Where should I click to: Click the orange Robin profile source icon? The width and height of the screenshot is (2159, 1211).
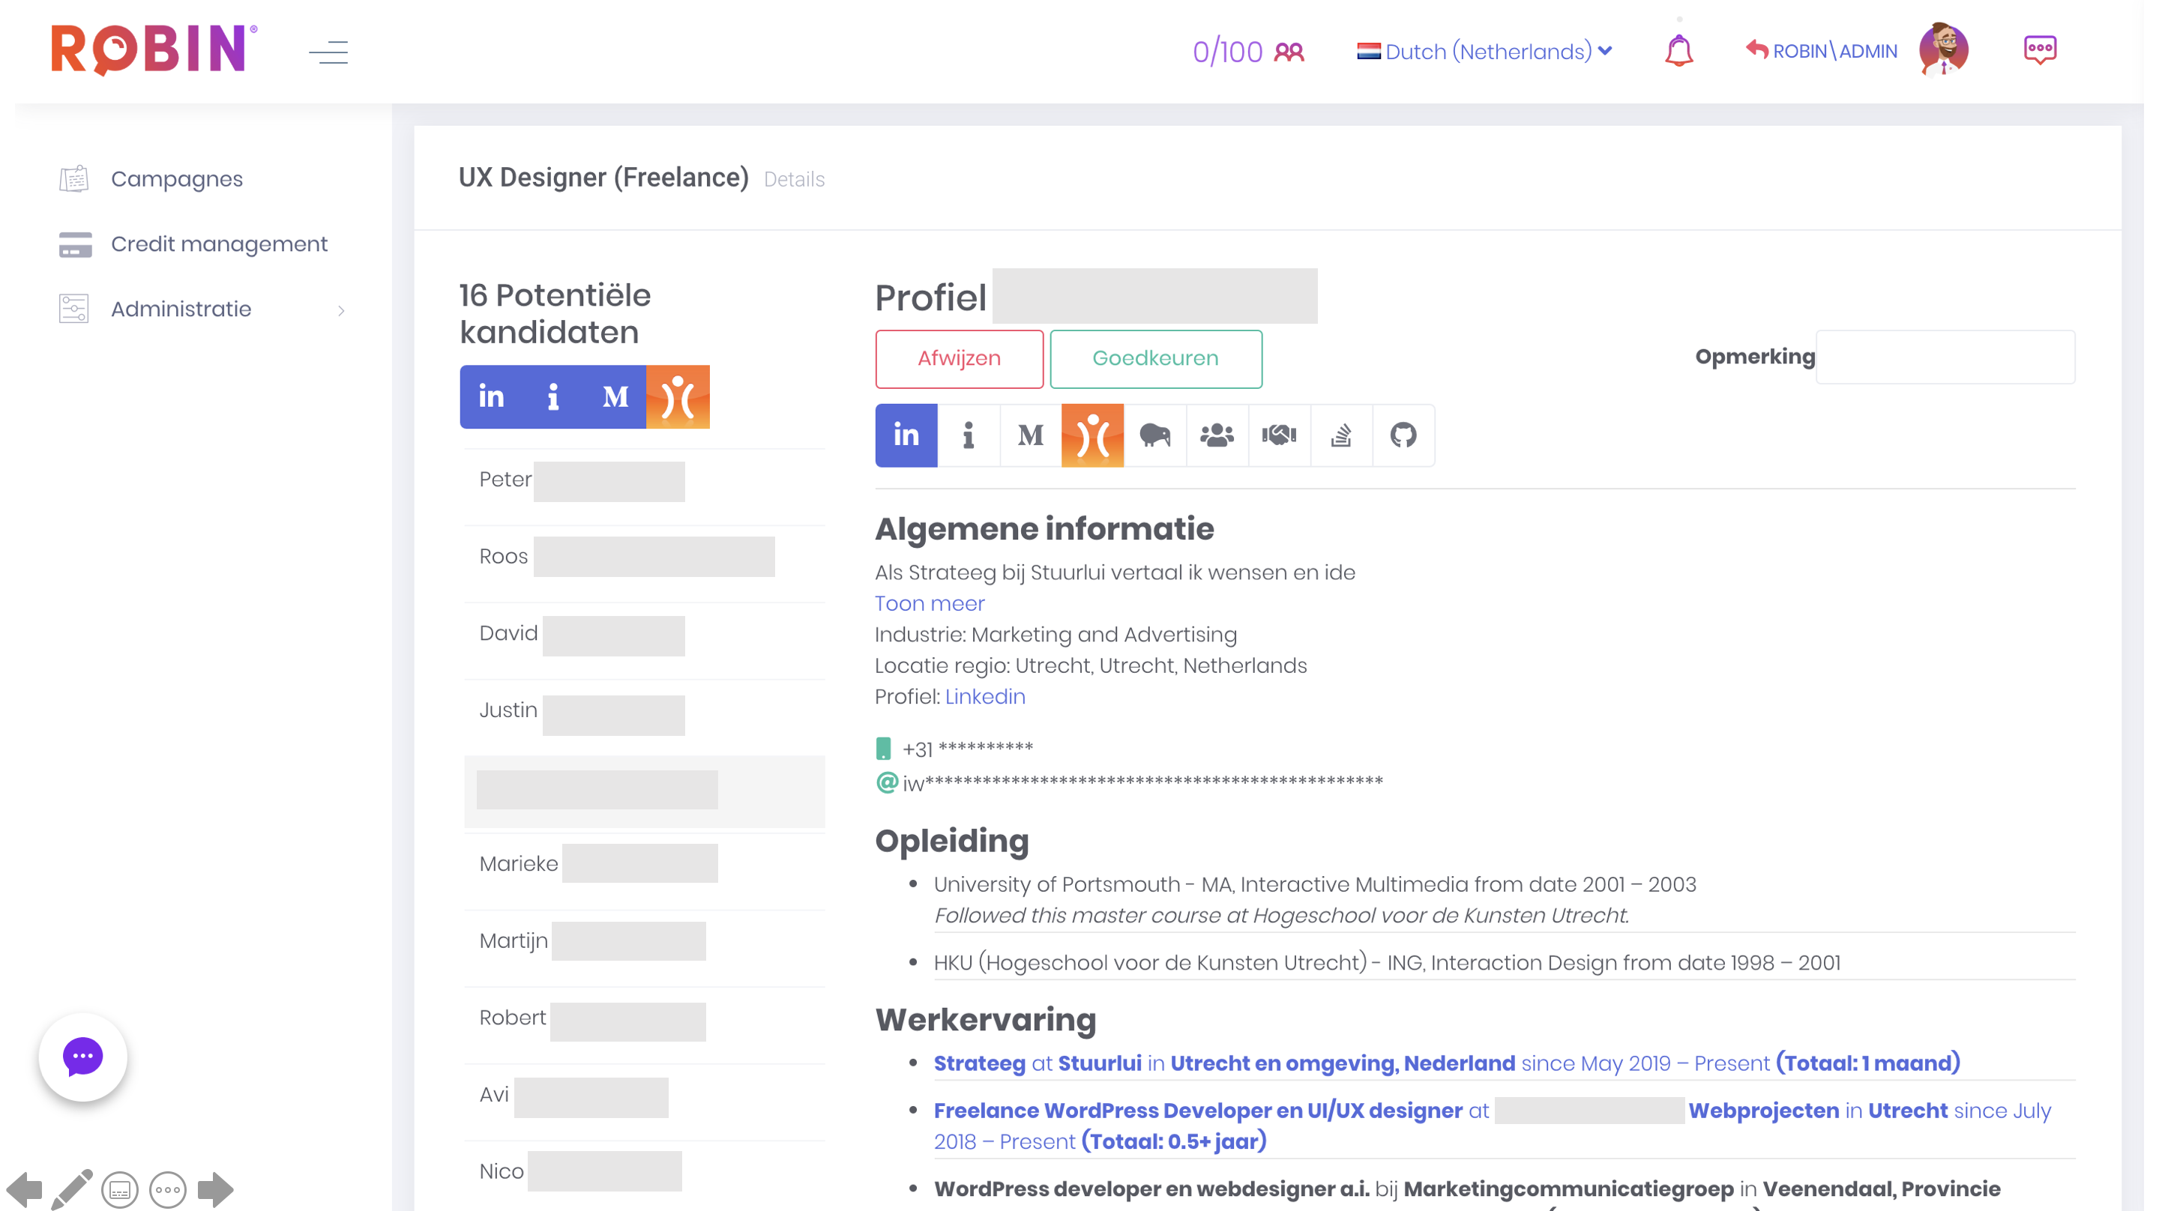coord(1092,435)
